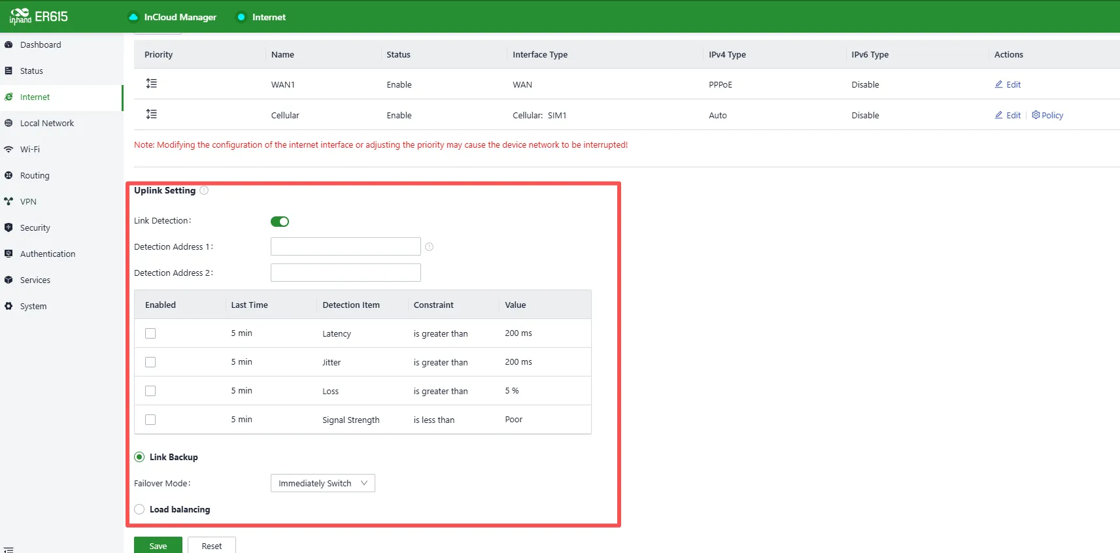This screenshot has width=1120, height=553.
Task: Click the Wi-Fi signal icon
Action: pos(8,149)
